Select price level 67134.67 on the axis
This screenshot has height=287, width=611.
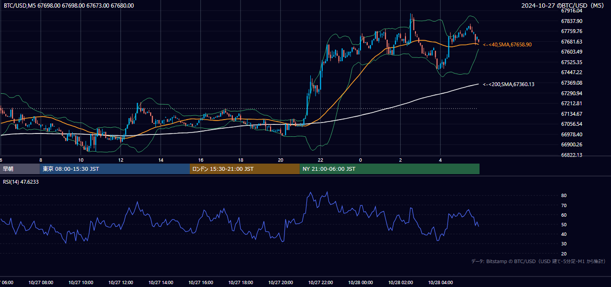pos(572,114)
